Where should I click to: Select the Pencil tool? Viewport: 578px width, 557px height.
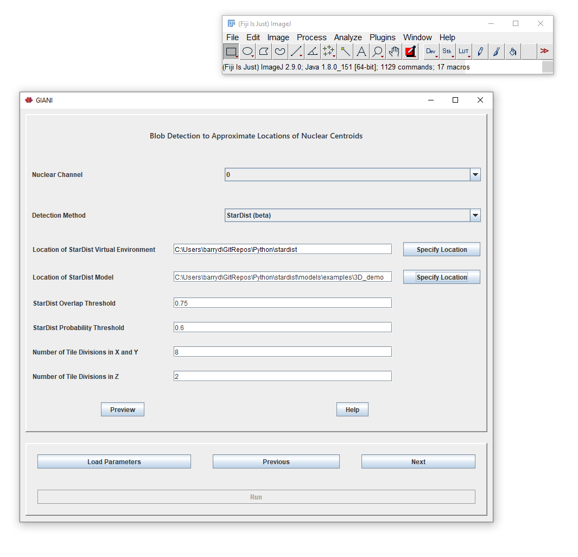coord(480,52)
